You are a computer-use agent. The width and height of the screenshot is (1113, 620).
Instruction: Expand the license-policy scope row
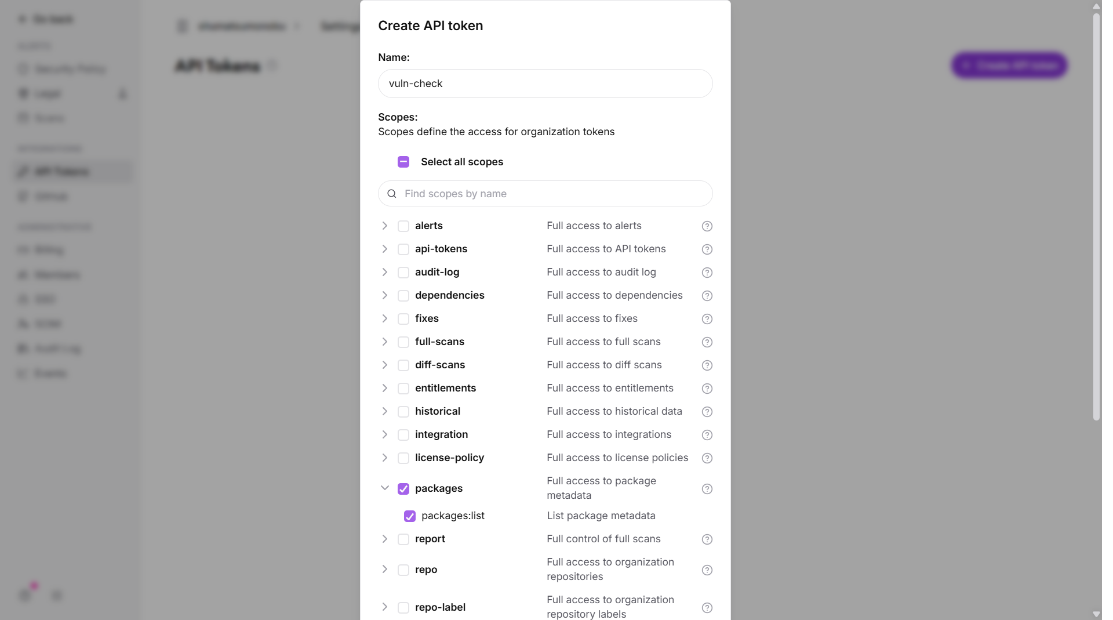click(384, 458)
